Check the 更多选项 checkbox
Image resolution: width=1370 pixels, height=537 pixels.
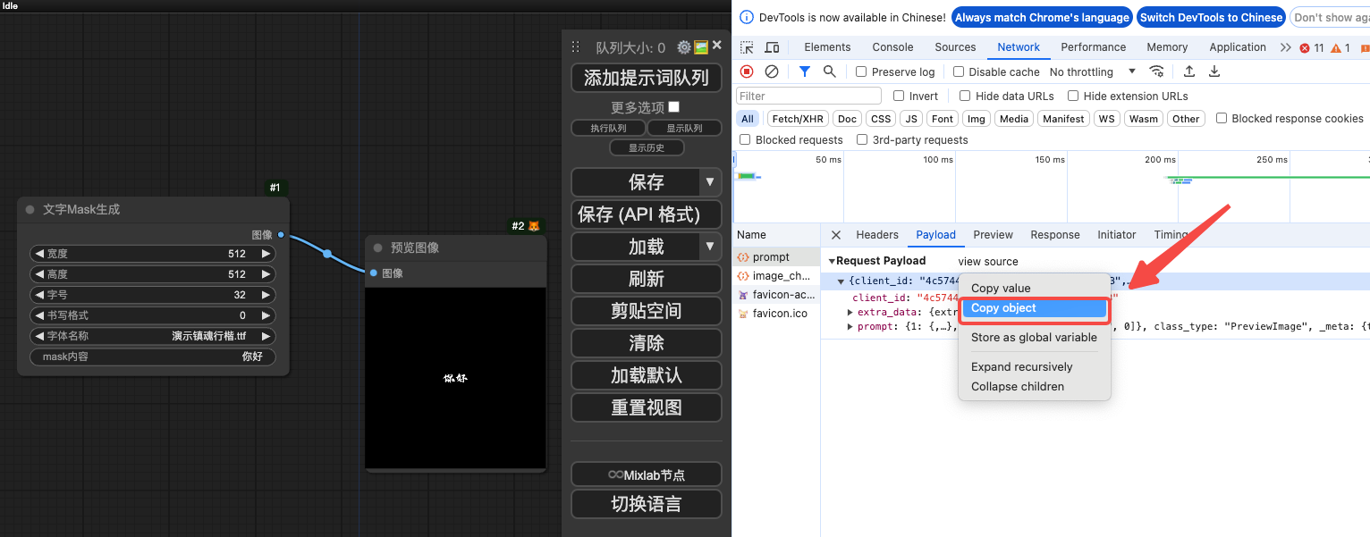pos(674,106)
